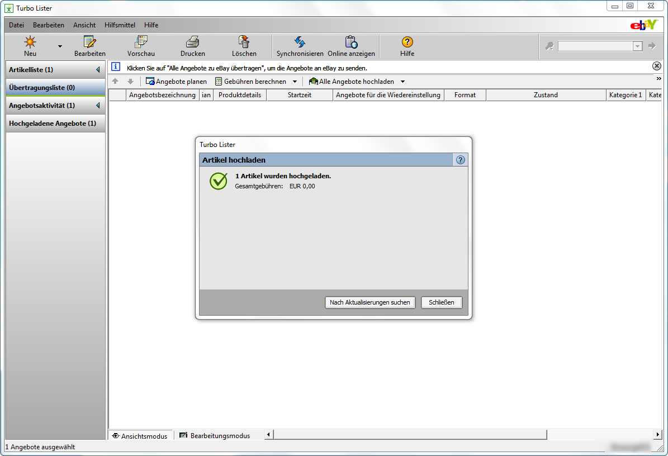Click the horizontal scrollbar right arrow
This screenshot has height=456, width=668.
657,435
